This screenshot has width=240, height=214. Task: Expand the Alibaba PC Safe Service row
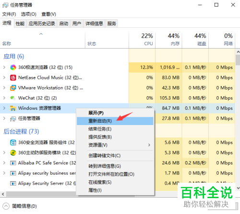point(4,163)
